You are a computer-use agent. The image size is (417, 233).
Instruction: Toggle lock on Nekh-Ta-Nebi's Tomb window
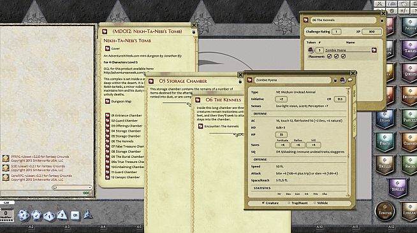[x=194, y=32]
